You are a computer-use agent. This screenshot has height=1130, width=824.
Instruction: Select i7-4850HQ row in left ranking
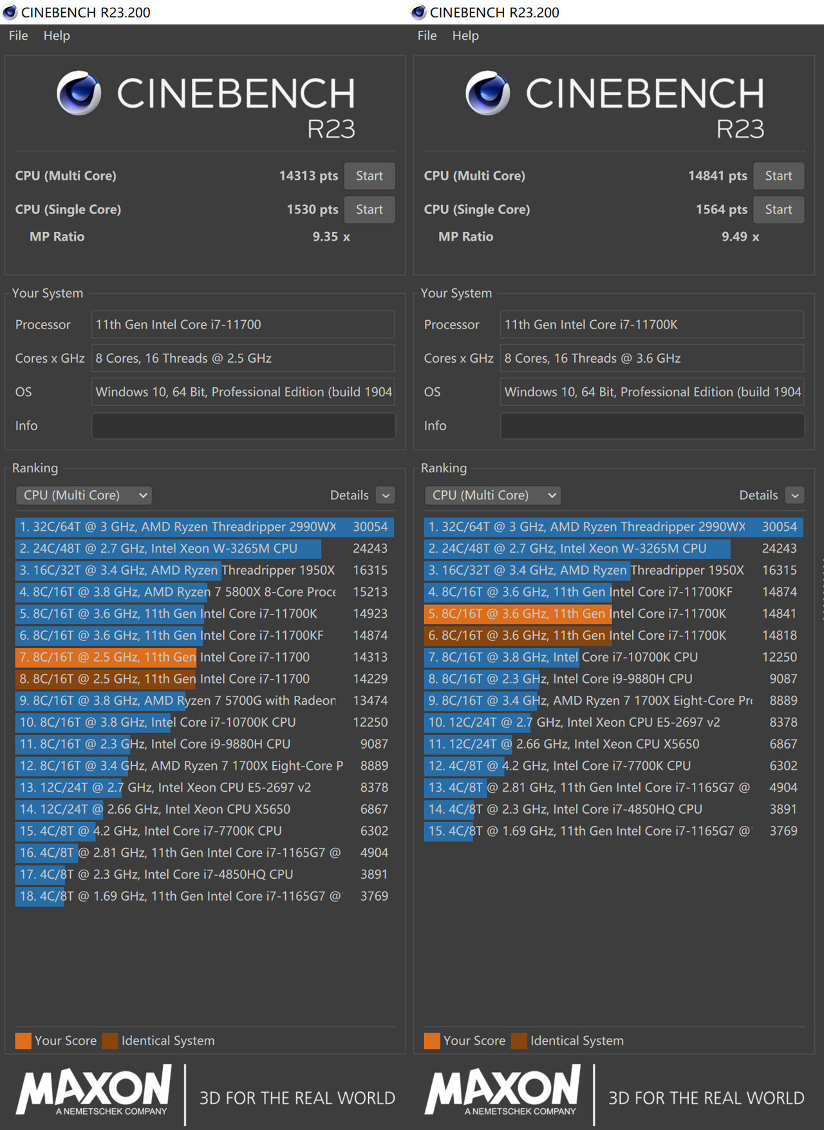point(205,874)
